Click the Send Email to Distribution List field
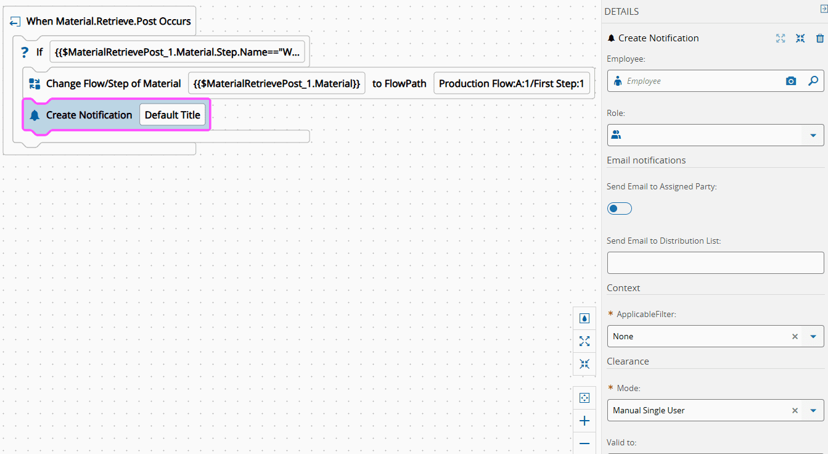 click(715, 263)
